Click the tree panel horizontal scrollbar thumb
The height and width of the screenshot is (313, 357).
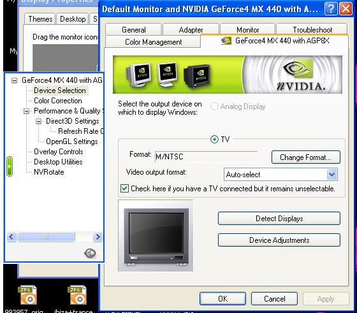pos(46,237)
